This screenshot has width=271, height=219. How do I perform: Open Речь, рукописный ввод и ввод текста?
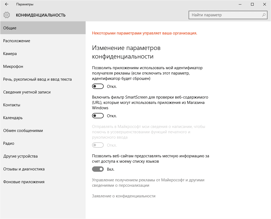tap(43, 79)
